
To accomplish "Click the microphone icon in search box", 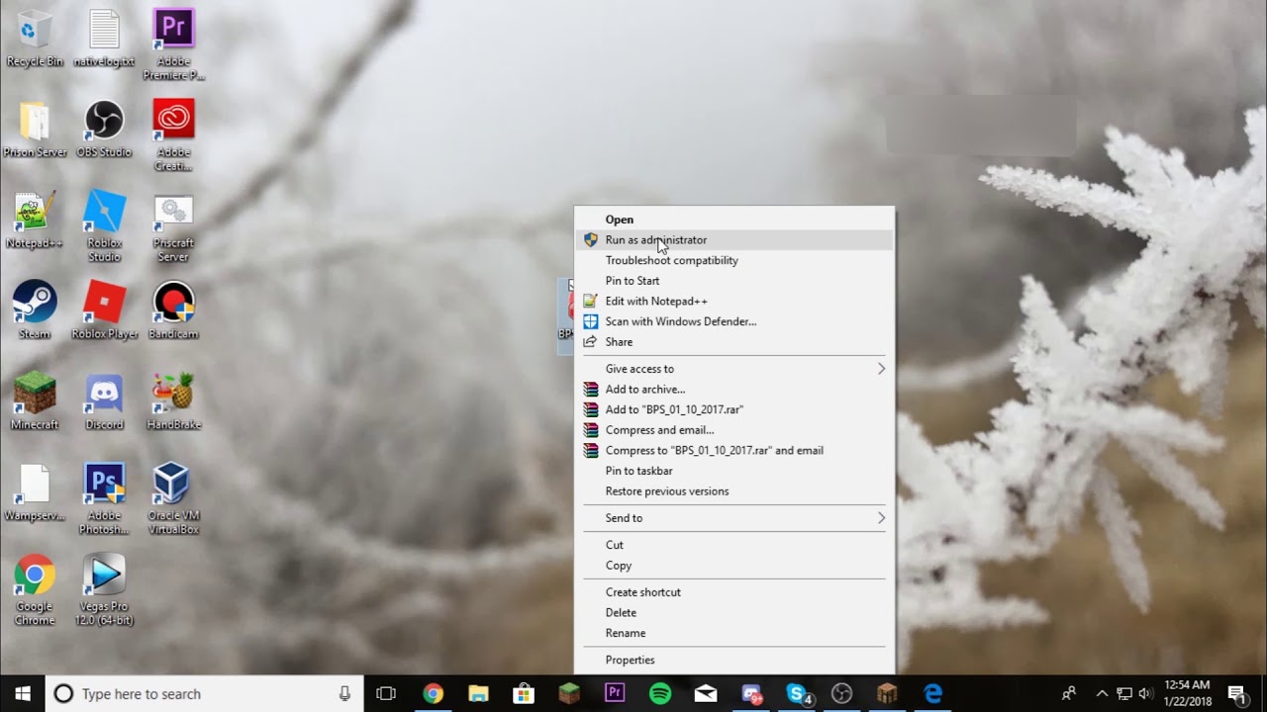I will 344,693.
